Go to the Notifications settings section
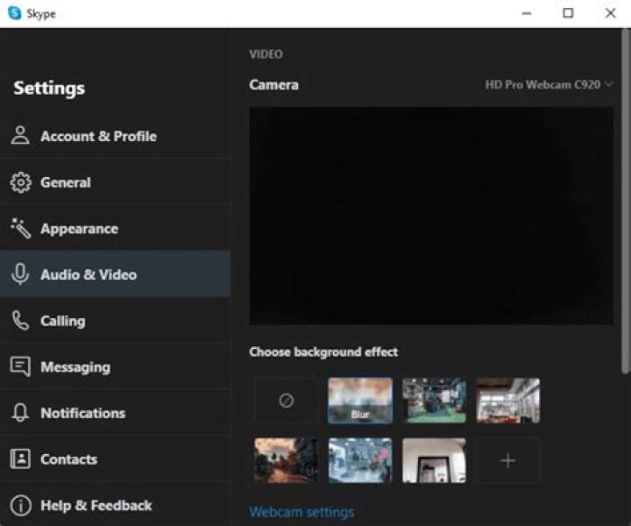The image size is (631, 526). [82, 413]
